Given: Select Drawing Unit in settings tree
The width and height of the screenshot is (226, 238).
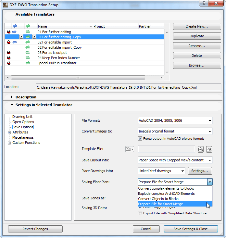Looking at the screenshot, I should [22, 117].
